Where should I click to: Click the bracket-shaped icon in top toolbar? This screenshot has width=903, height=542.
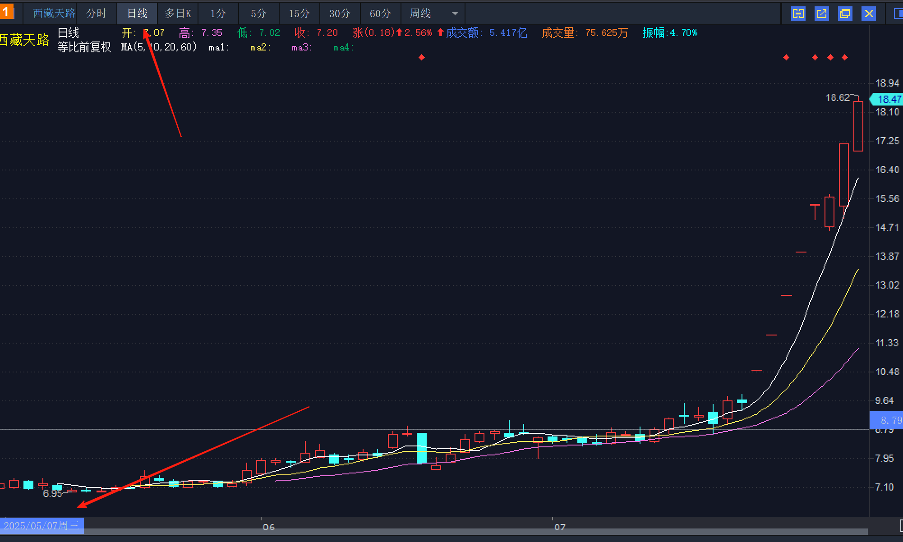[x=798, y=14]
